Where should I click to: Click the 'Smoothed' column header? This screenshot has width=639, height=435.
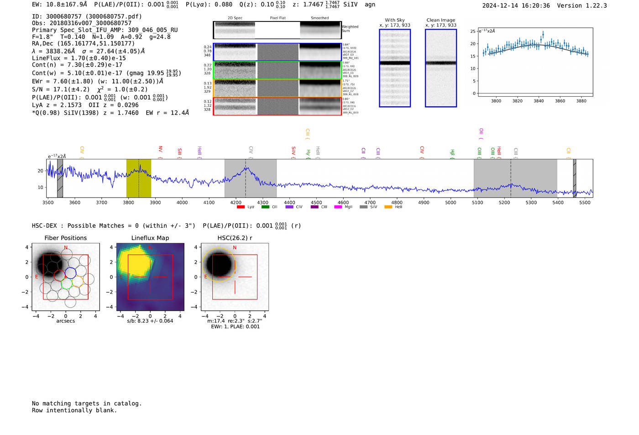pyautogui.click(x=319, y=18)
